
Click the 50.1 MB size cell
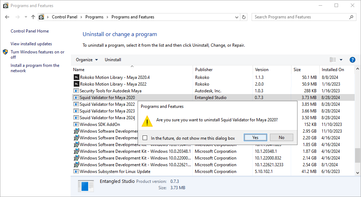tap(309, 77)
